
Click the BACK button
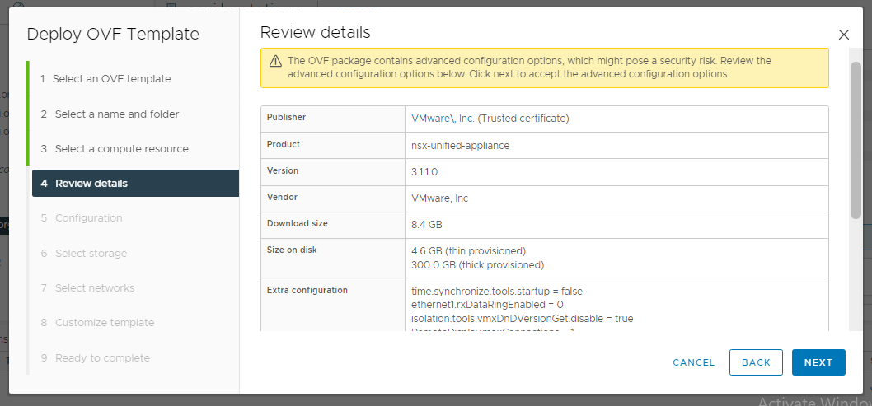click(x=756, y=362)
